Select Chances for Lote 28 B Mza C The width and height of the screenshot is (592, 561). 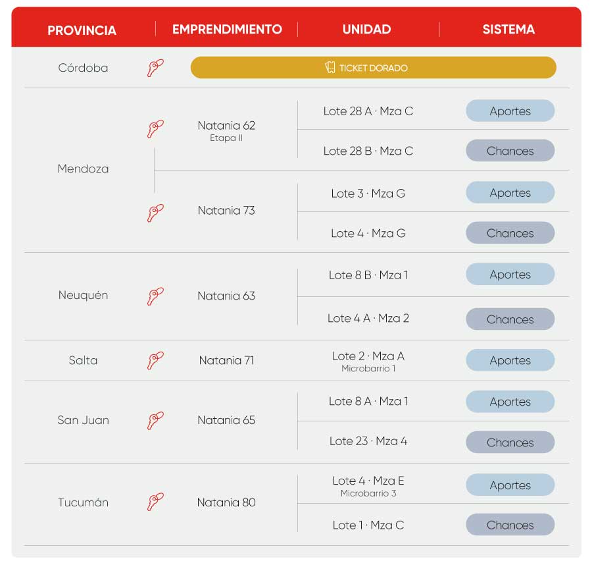click(x=510, y=151)
